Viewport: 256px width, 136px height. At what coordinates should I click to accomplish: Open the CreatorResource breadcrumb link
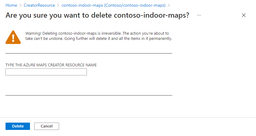[39, 5]
